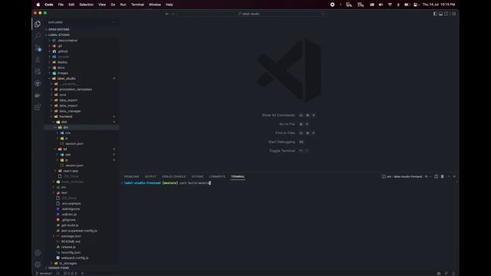491x276 pixels.
Task: Select the Terminal panel tab
Action: click(238, 176)
